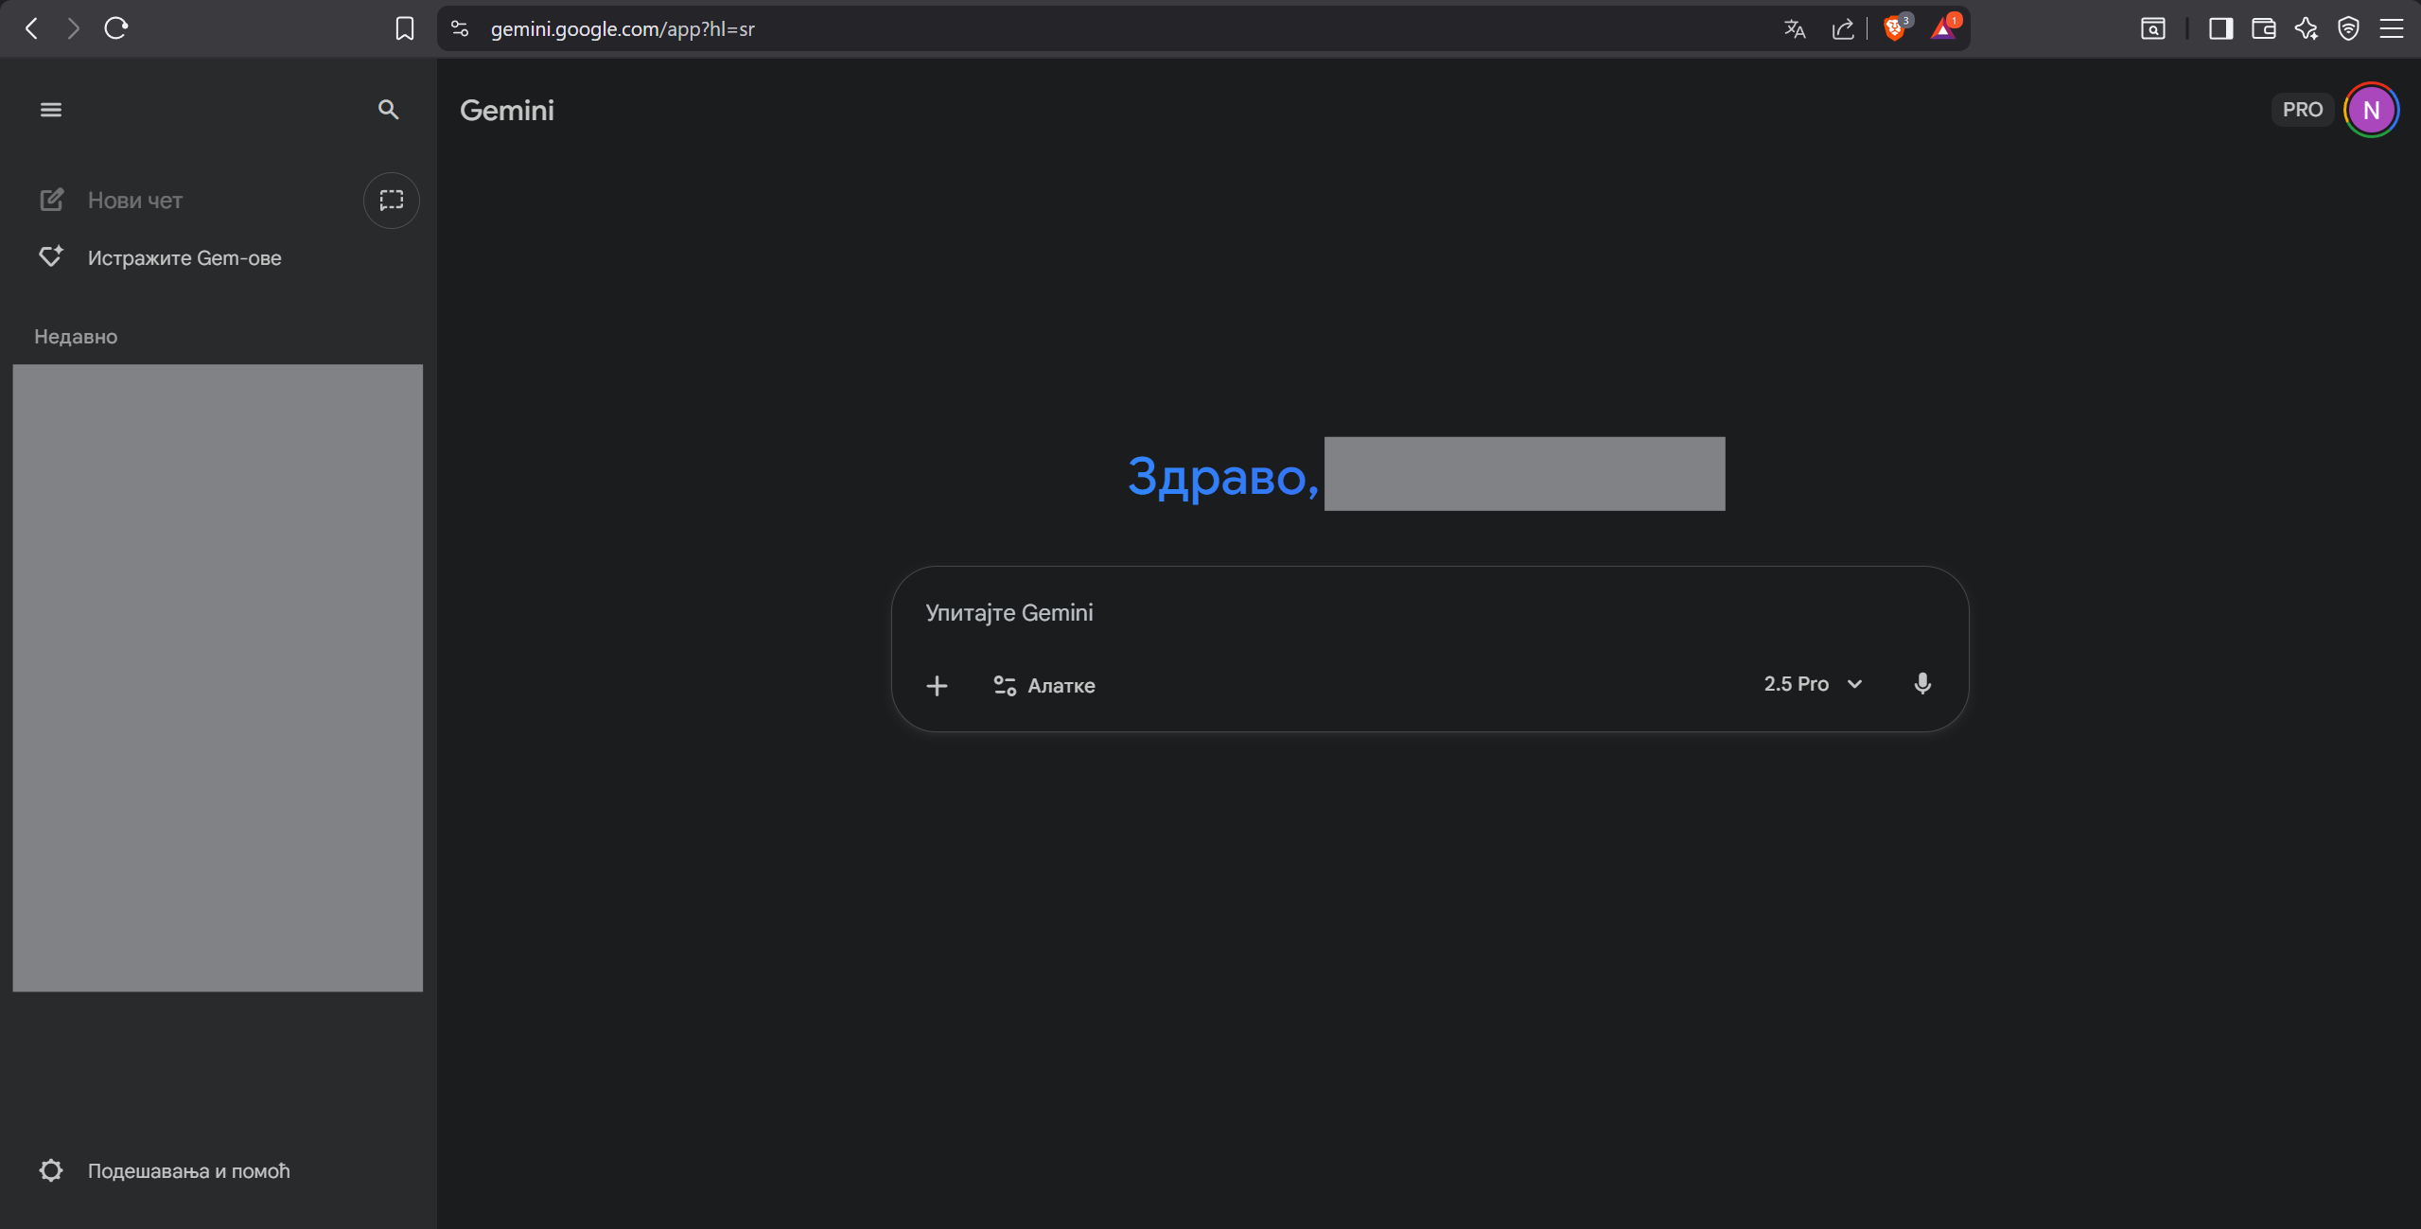The width and height of the screenshot is (2421, 1229).
Task: Open the Brave Wallet icon
Action: (2263, 29)
